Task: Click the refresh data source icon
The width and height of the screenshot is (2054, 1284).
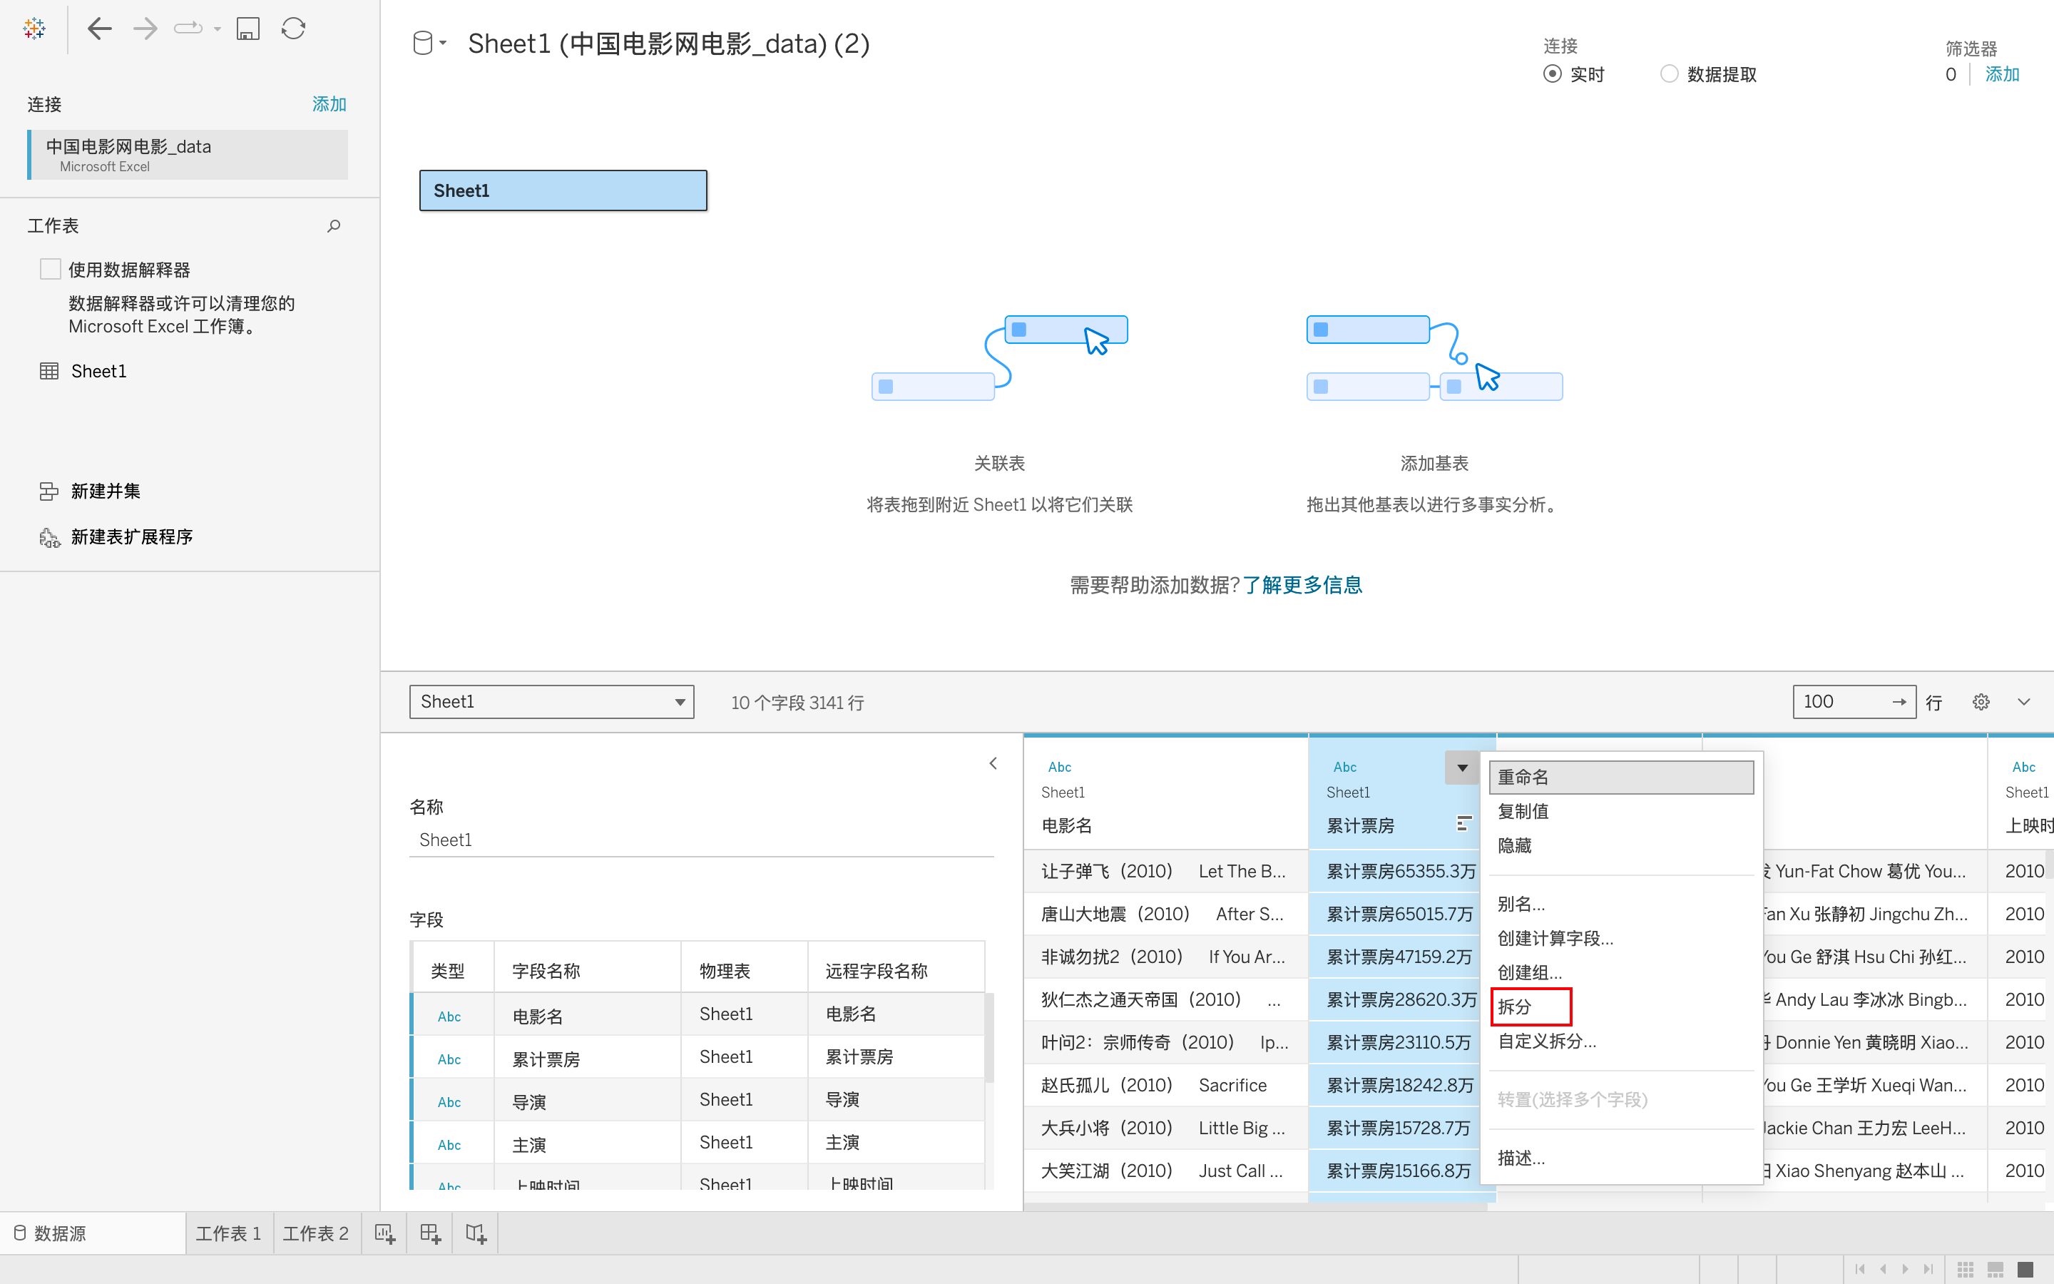Action: tap(294, 29)
